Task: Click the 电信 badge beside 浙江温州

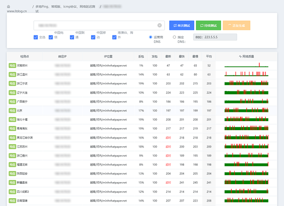Action: [12, 75]
